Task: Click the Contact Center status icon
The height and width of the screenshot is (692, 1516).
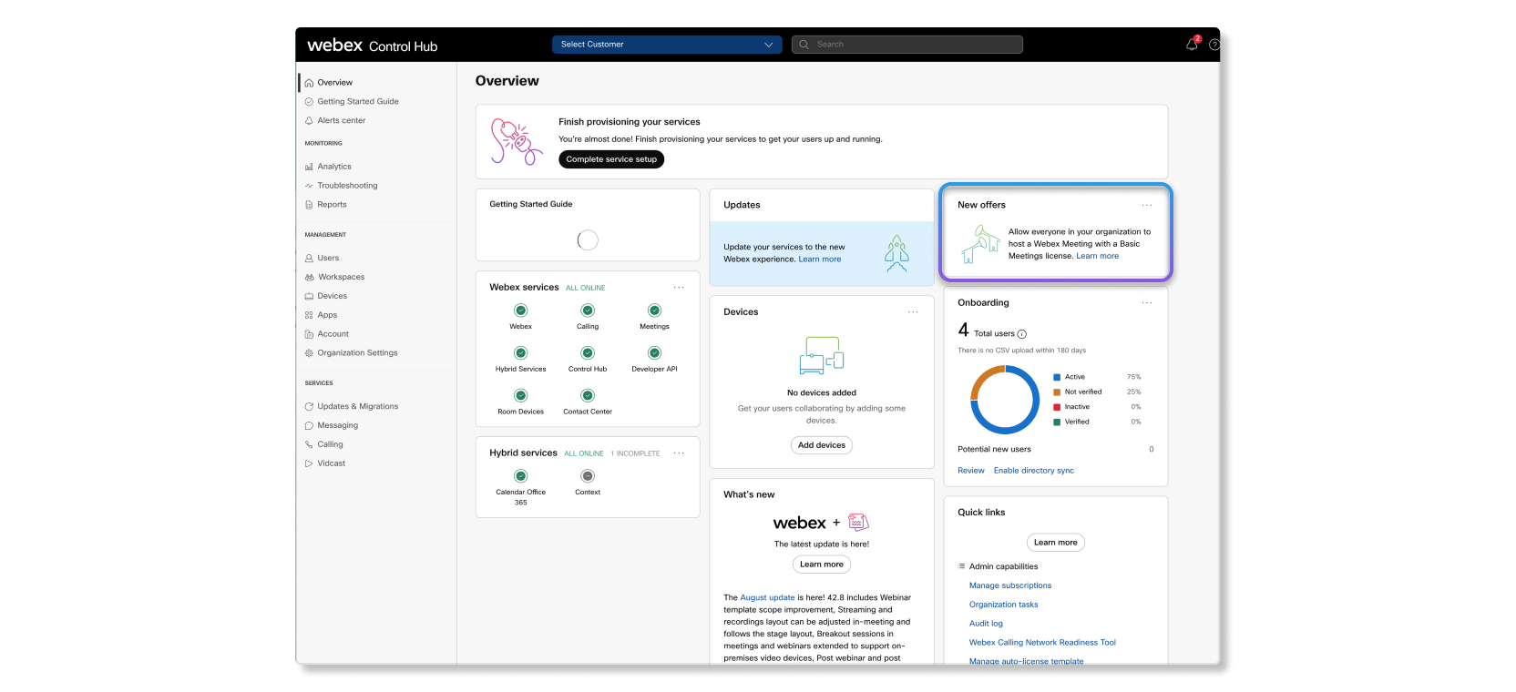Action: point(588,395)
